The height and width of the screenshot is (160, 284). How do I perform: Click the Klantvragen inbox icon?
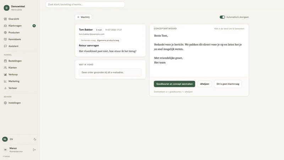click(x=5, y=26)
